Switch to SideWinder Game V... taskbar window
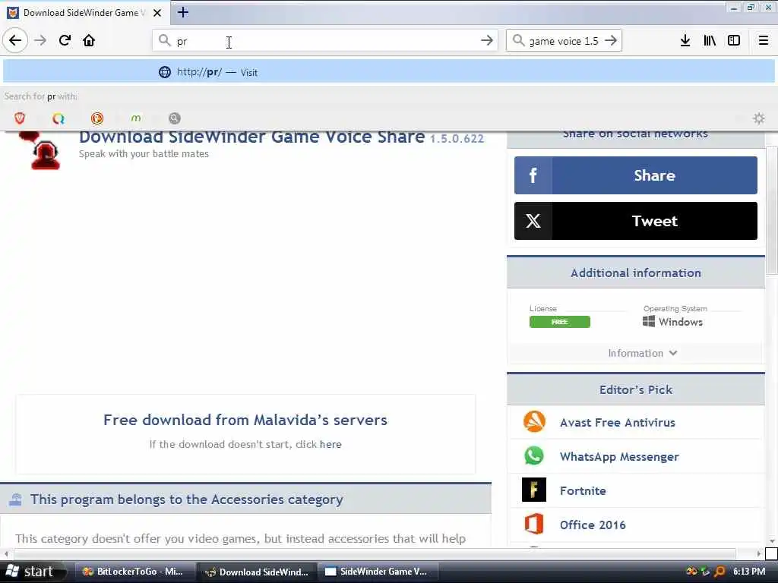The height and width of the screenshot is (583, 778). click(378, 572)
